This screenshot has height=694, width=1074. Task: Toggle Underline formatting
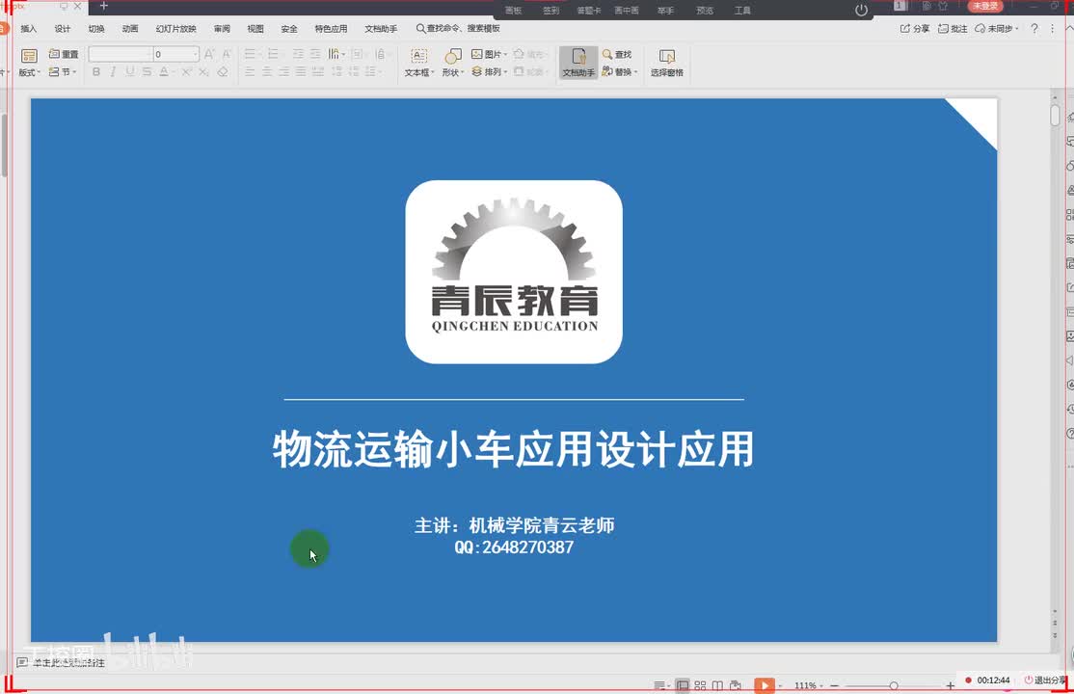(130, 72)
